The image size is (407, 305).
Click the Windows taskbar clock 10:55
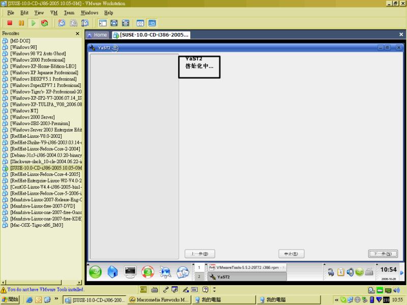coord(398,300)
